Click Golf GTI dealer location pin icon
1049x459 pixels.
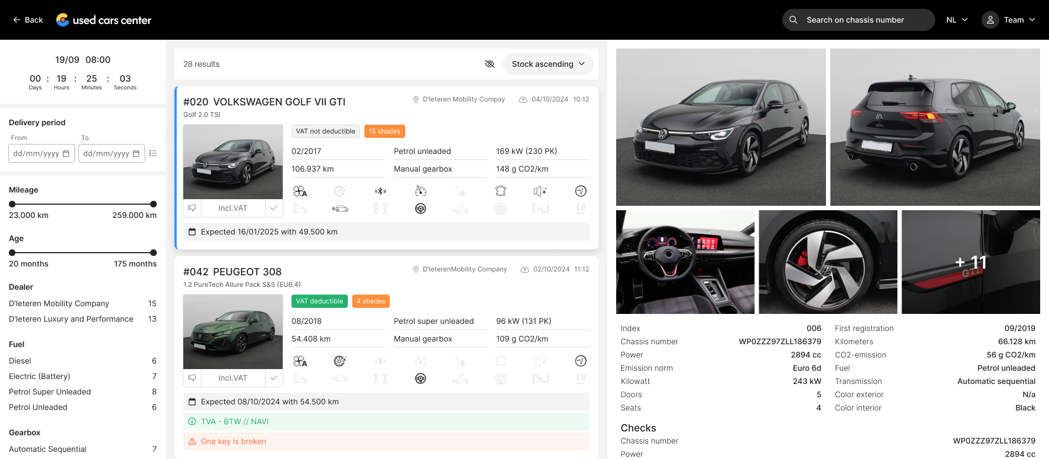(x=416, y=99)
